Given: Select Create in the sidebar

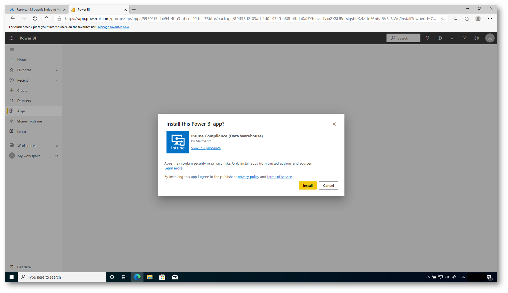Looking at the screenshot, I should pos(34,90).
